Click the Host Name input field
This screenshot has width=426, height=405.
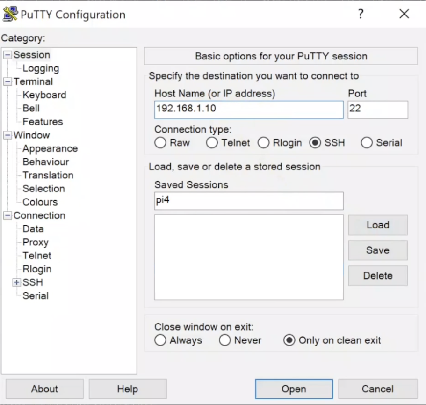[x=248, y=110]
